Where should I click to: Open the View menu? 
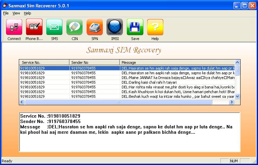pyautogui.click(x=16, y=13)
